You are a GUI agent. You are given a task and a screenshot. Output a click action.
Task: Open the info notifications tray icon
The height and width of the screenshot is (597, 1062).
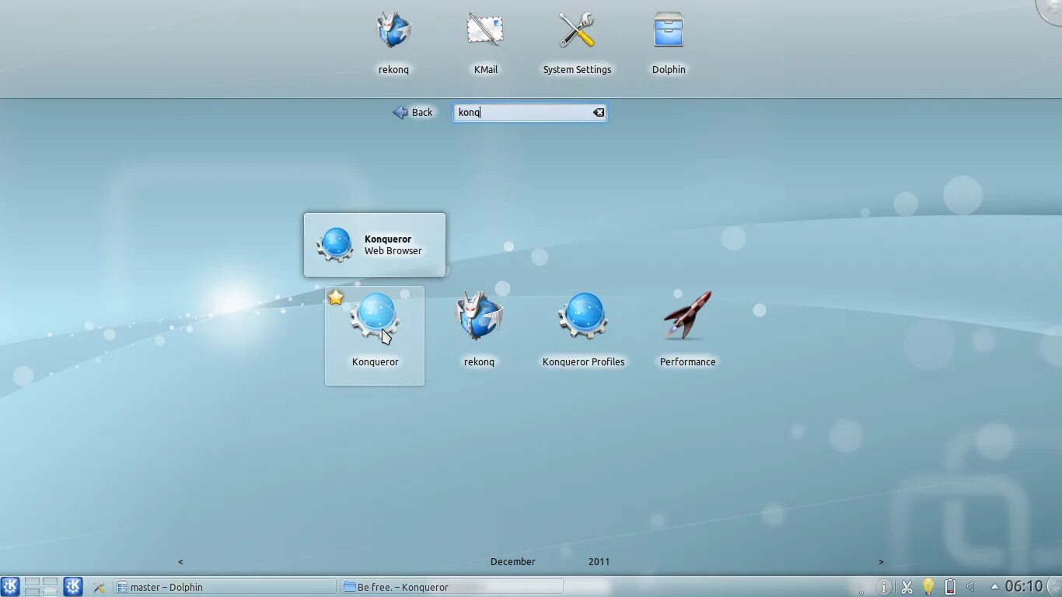[x=883, y=587]
